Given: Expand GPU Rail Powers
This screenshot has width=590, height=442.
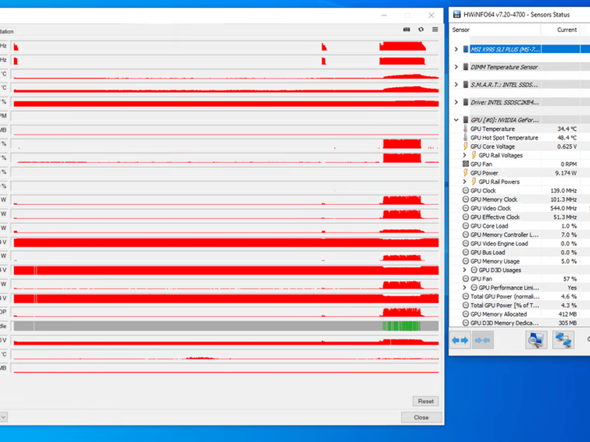Looking at the screenshot, I should (x=464, y=182).
